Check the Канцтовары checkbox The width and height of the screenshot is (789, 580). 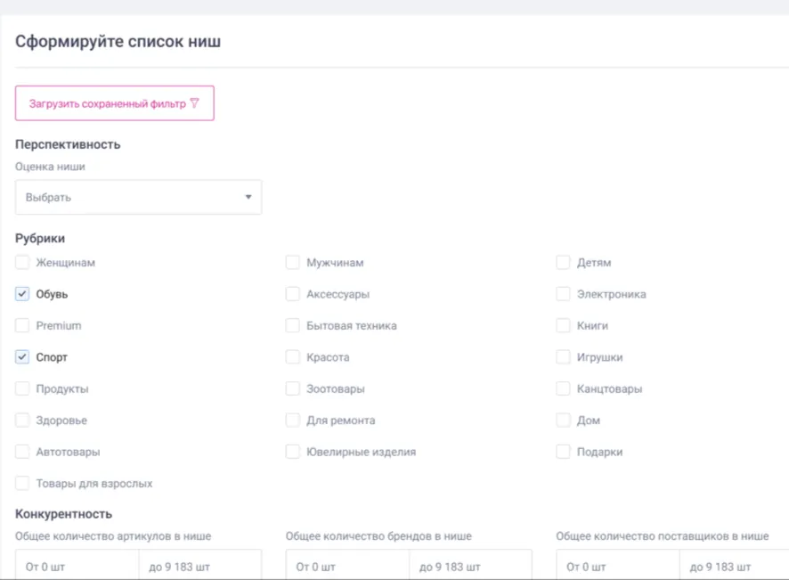(x=563, y=388)
